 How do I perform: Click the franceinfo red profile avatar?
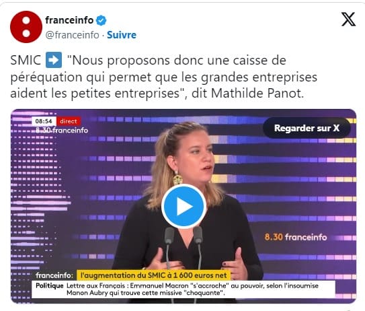point(26,27)
